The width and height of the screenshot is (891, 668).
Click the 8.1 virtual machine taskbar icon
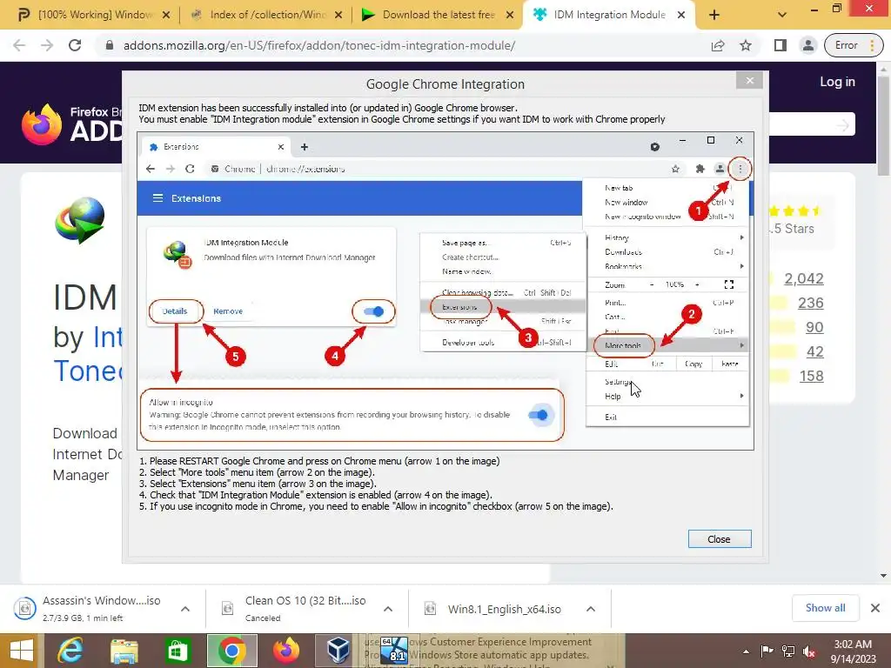point(393,651)
